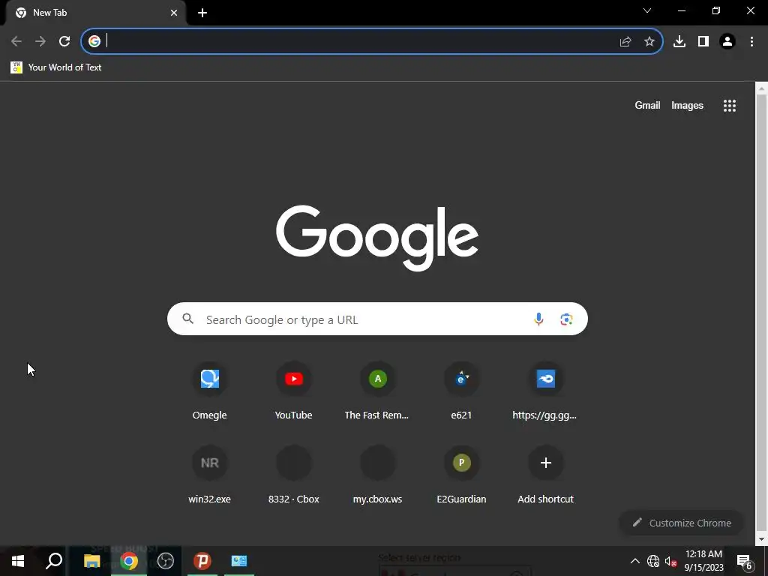The height and width of the screenshot is (576, 768).
Task: Open OBS Studio from taskbar
Action: click(166, 561)
